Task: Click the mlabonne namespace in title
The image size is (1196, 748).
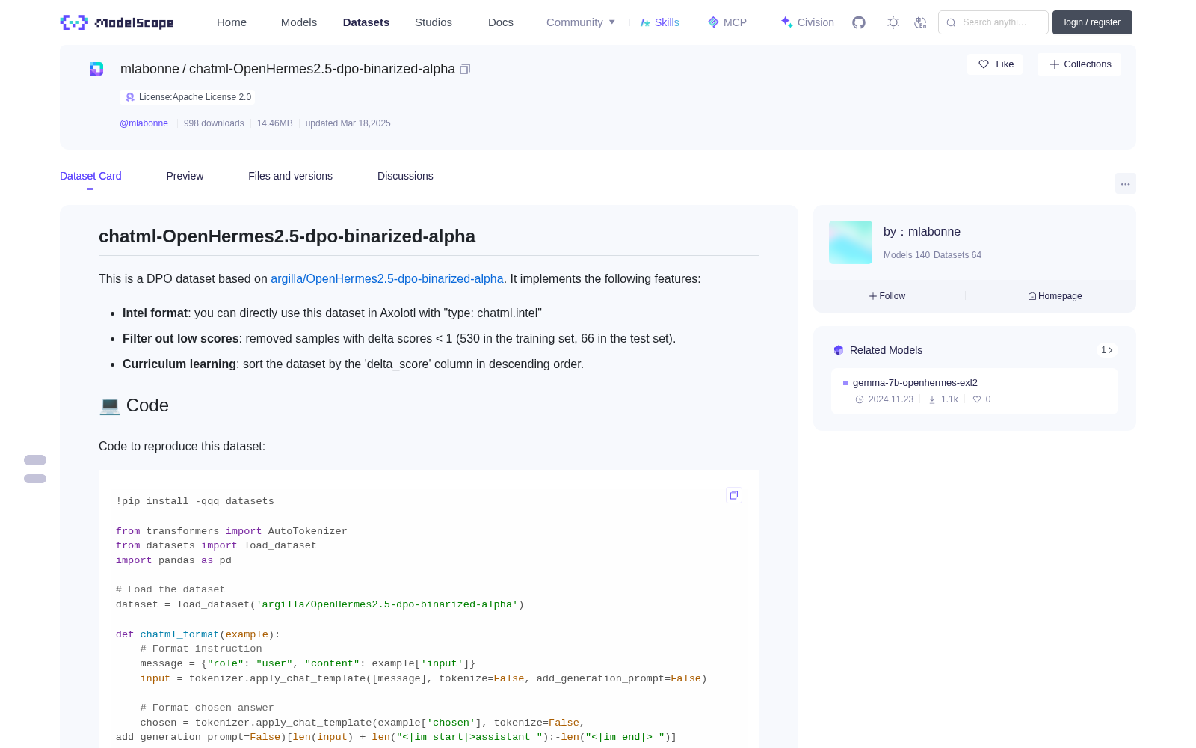Action: [149, 69]
